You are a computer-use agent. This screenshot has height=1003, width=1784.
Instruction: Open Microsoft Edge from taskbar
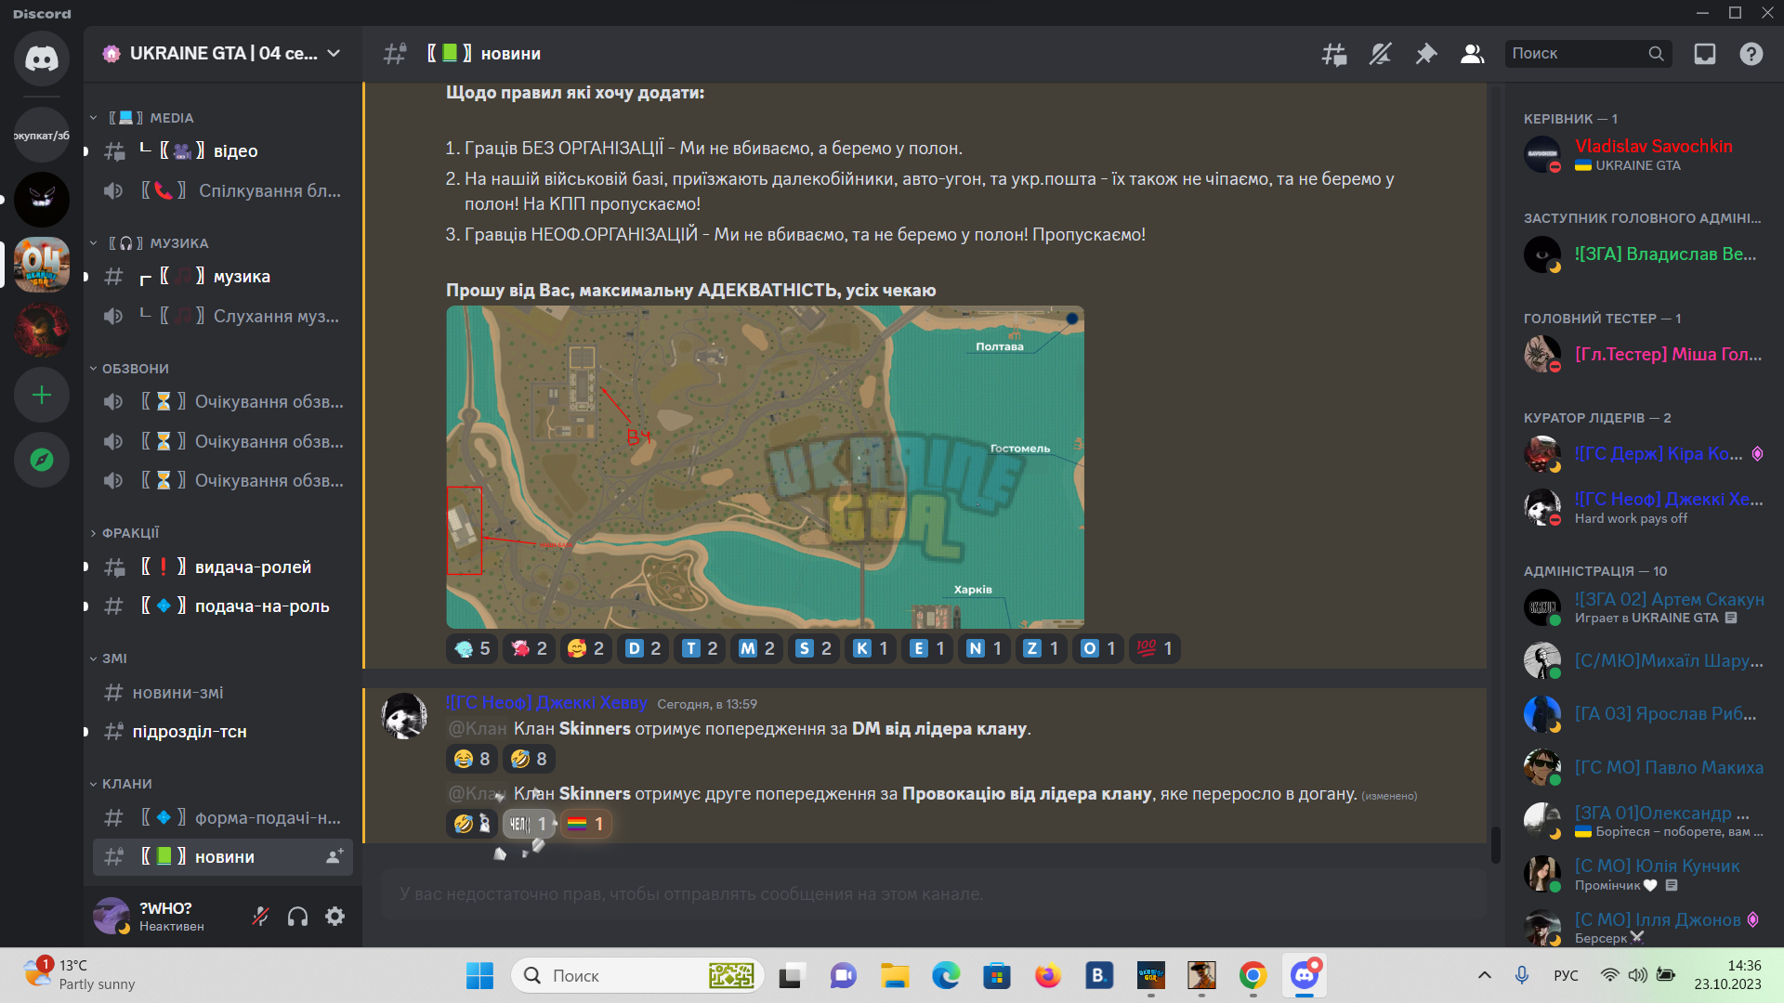pyautogui.click(x=946, y=975)
